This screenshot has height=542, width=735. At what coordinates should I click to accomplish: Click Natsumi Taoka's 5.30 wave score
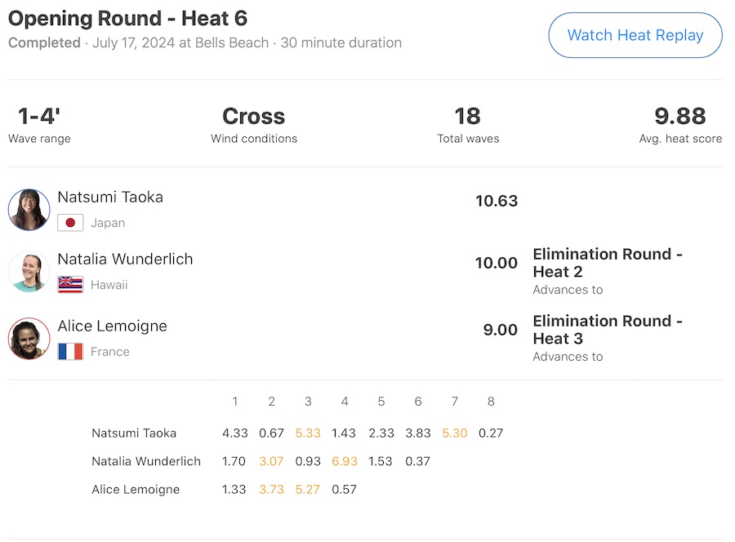tap(454, 433)
